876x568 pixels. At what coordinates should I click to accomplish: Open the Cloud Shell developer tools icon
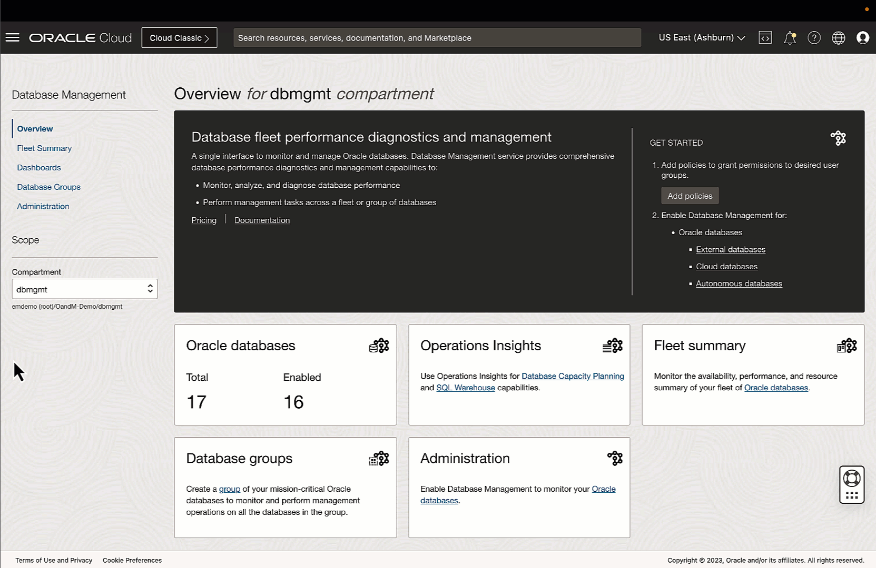[x=765, y=37]
